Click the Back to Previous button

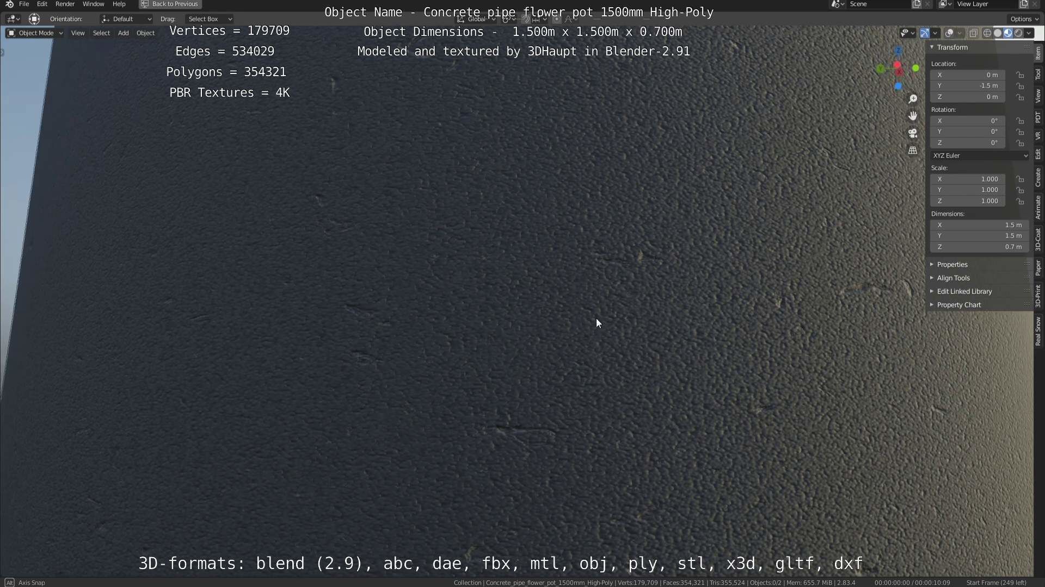coord(170,4)
